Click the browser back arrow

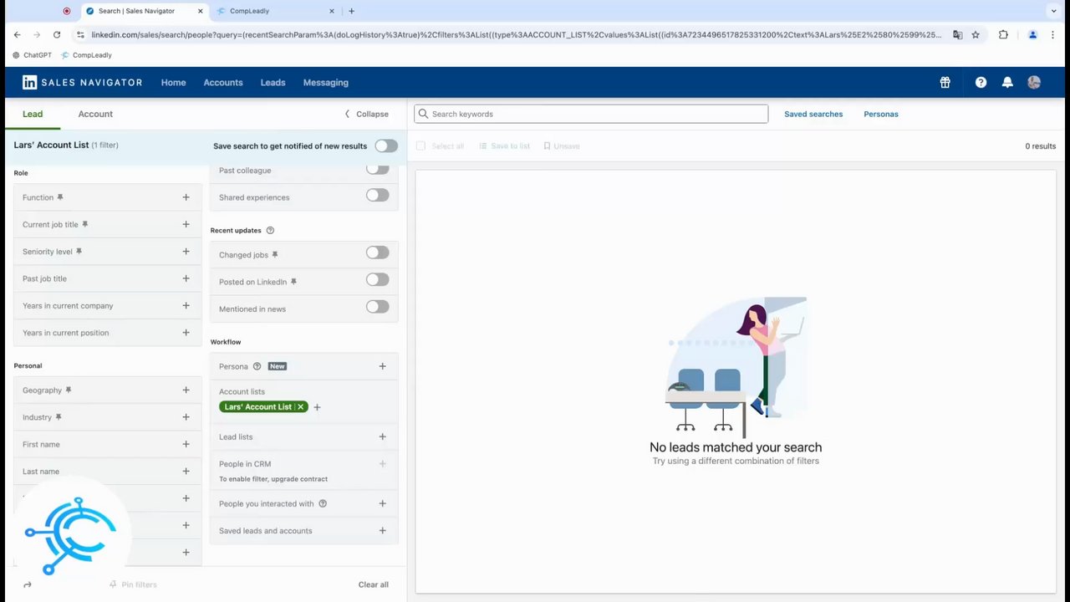[17, 34]
